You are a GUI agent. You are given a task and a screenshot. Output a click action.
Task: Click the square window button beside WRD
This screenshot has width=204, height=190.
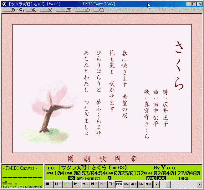coord(110,184)
